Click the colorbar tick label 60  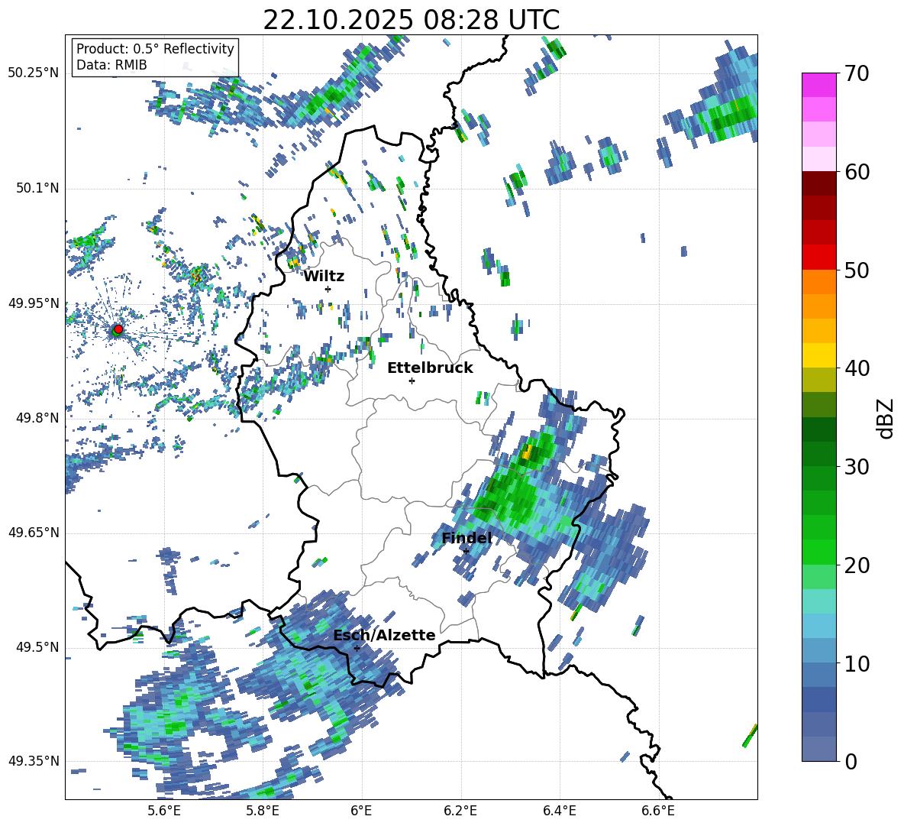click(x=857, y=172)
